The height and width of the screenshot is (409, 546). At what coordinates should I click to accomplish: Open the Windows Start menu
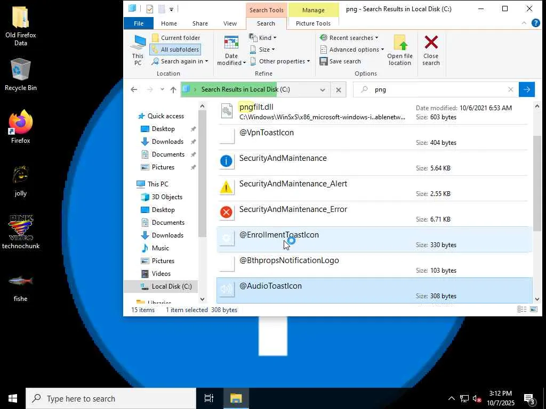point(13,398)
